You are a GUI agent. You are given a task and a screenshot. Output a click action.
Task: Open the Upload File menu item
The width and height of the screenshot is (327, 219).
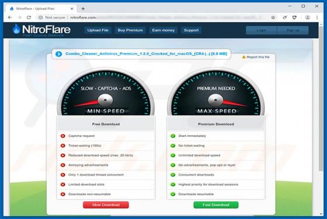coord(98,30)
